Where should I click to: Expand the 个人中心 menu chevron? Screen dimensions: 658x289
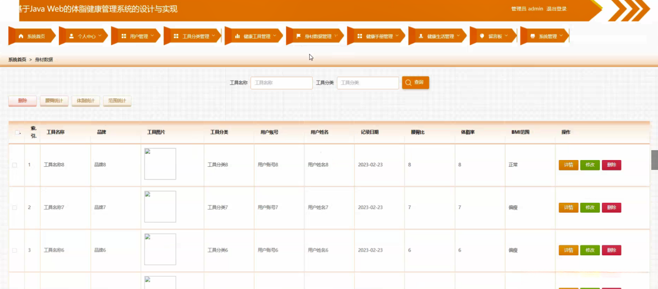pyautogui.click(x=100, y=36)
